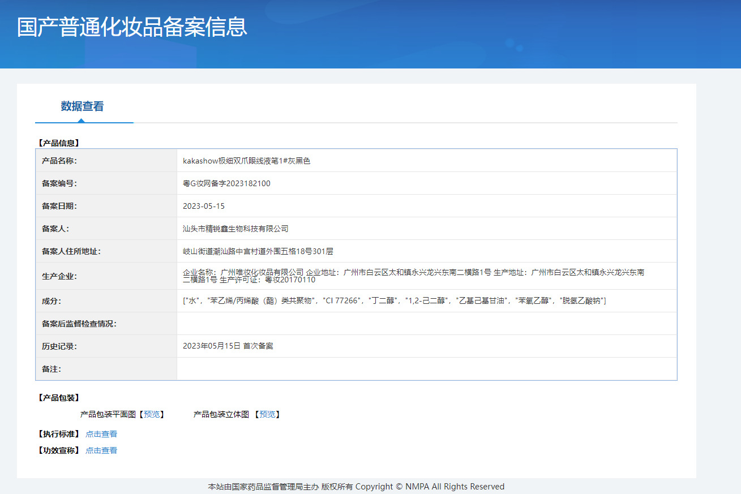This screenshot has height=494, width=741.
Task: Select the product name kakashow极细双爪眼线液笔1#灰黑色
Action: click(x=246, y=161)
